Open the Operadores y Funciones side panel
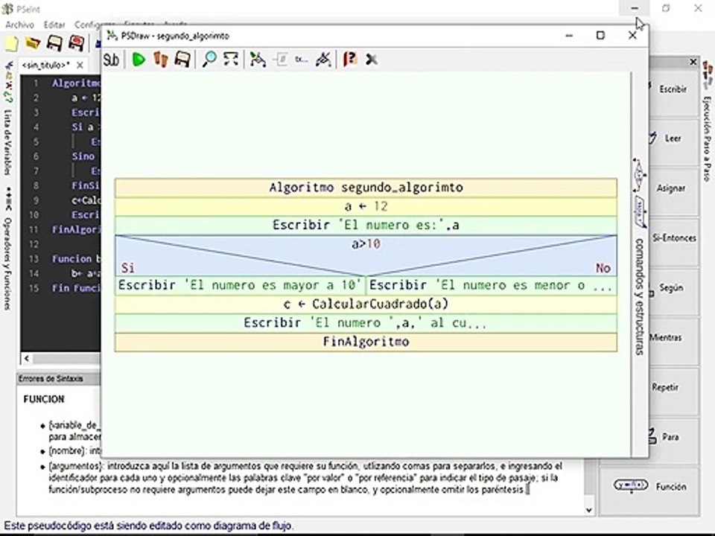Image resolution: width=715 pixels, height=536 pixels. 7,263
